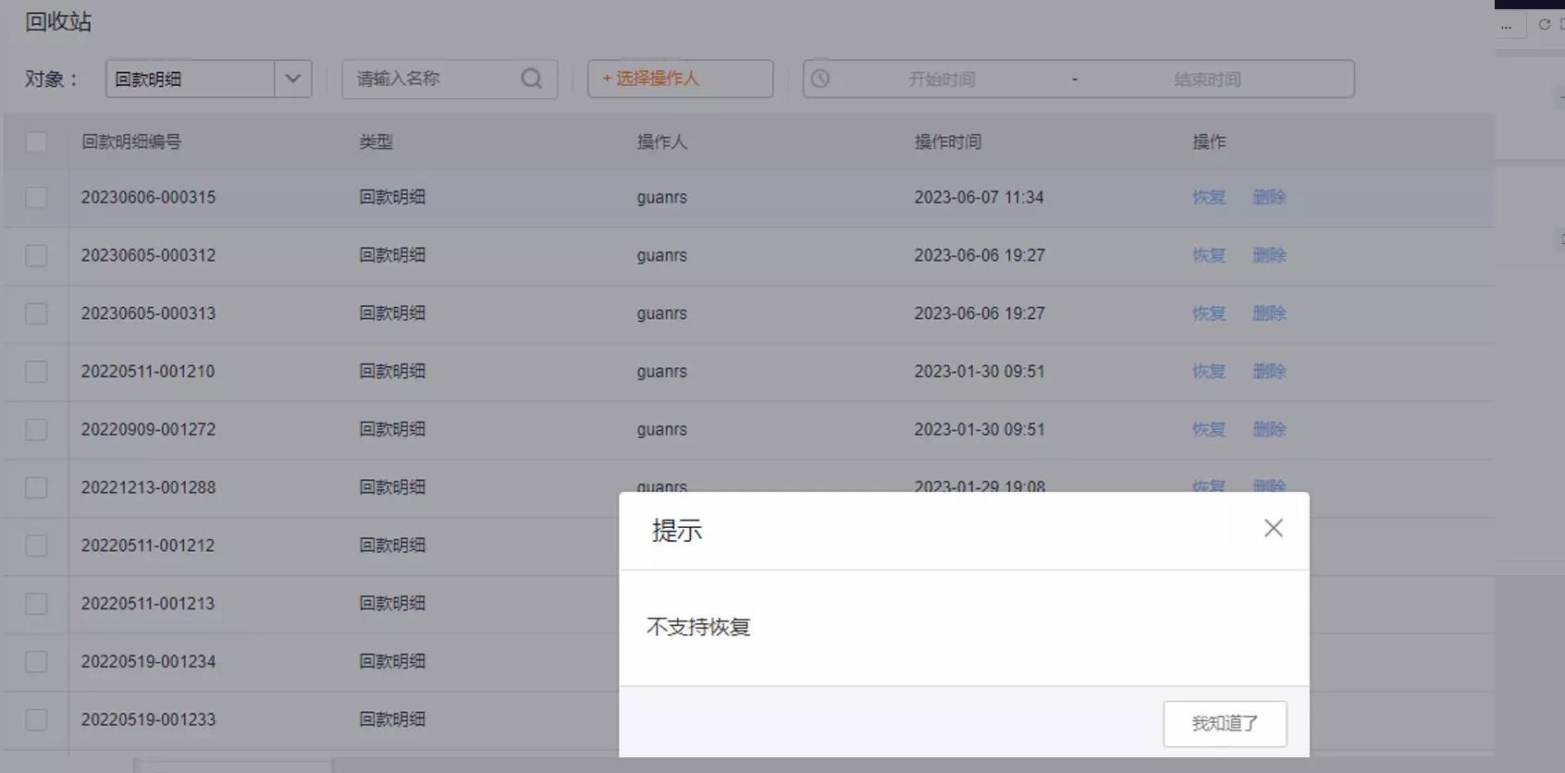Click 删除 for record 20230605-000313
Screen dimensions: 1565x773
tap(1269, 313)
